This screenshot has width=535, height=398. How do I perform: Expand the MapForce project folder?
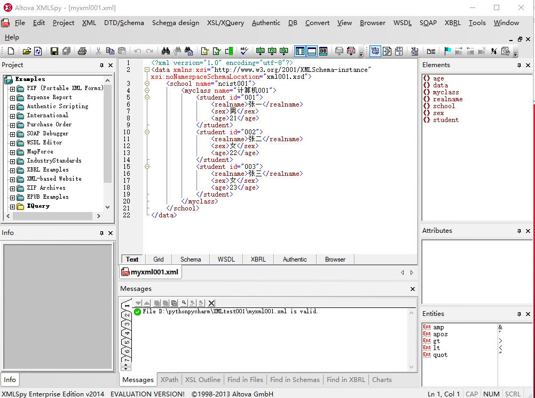pos(12,152)
